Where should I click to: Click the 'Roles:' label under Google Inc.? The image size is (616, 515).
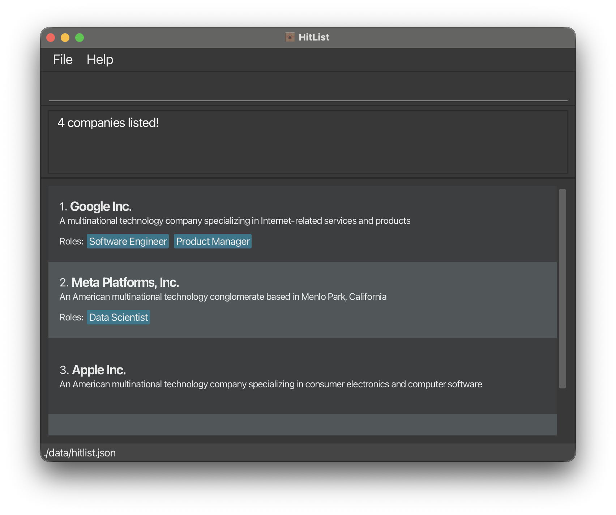[72, 242]
